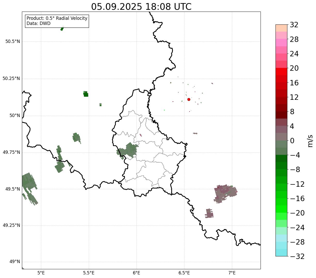Click the colorbar tick label 4

click(292, 126)
